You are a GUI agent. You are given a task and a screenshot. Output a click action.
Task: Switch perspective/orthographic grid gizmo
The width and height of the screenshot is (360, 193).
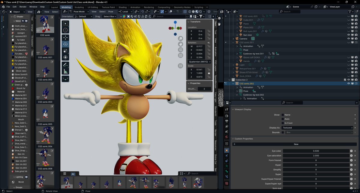pos(181,56)
